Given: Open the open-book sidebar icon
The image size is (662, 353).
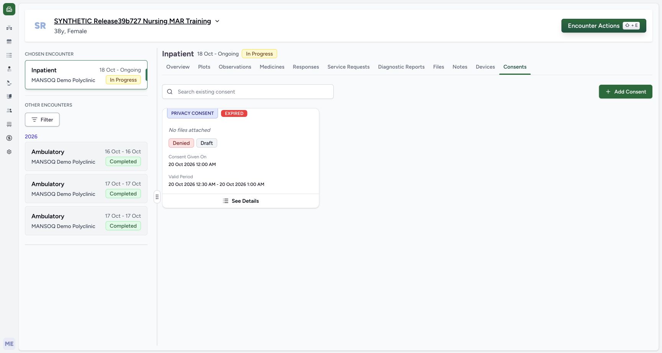Looking at the screenshot, I should [9, 97].
